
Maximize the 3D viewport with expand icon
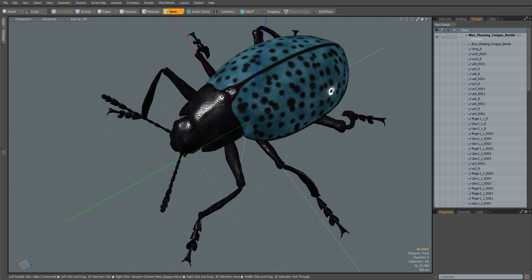(418, 19)
